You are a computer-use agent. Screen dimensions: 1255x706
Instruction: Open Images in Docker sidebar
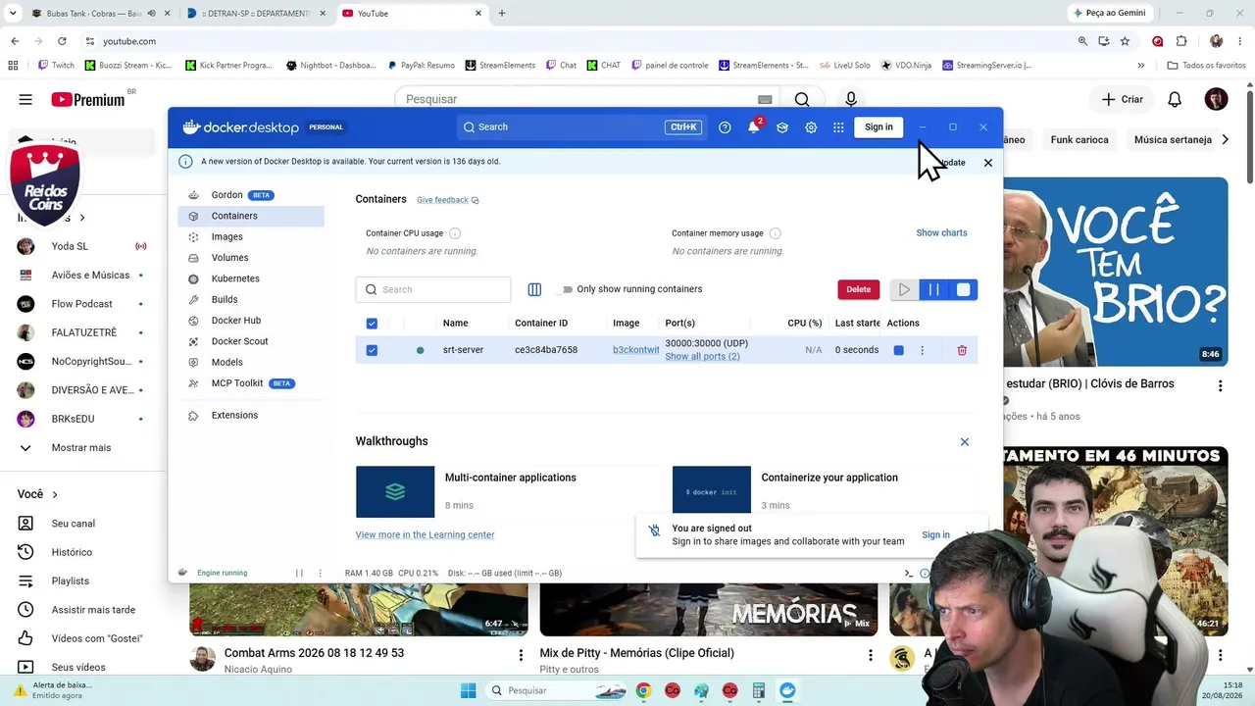point(251,237)
